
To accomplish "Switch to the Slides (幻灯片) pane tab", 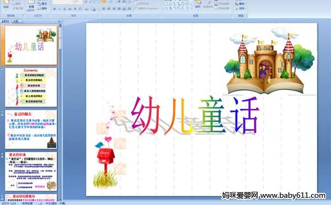I will 6,21.
